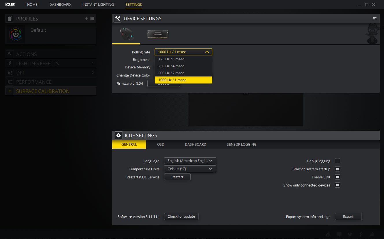Viewport: 384px width, 239px height.
Task: Open the Device Settings panel menu icon
Action: [x=374, y=18]
